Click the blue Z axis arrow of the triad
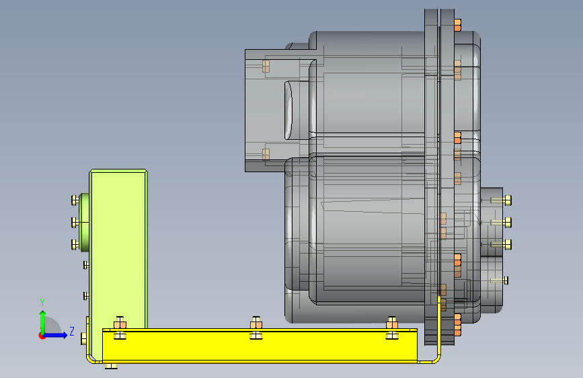The width and height of the screenshot is (583, 378). coord(55,335)
